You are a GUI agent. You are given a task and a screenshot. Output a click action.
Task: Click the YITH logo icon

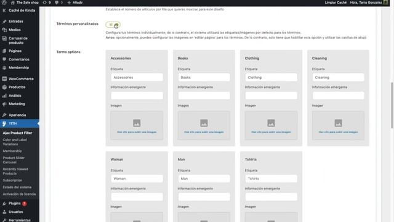pos(4,123)
